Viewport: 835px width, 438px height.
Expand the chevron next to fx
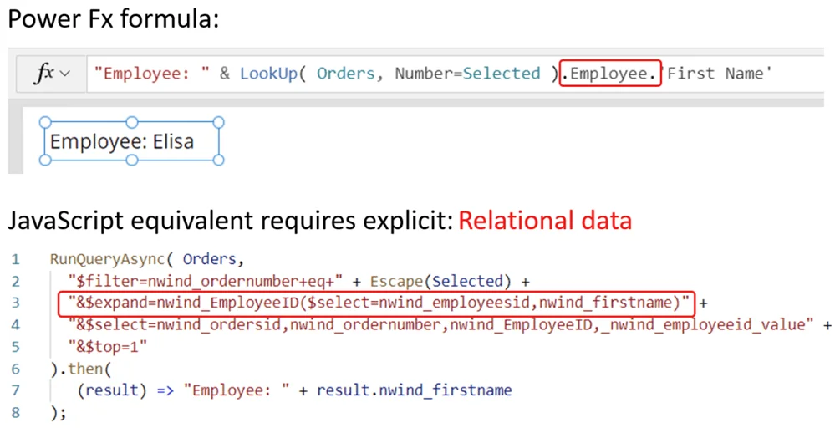tap(65, 74)
